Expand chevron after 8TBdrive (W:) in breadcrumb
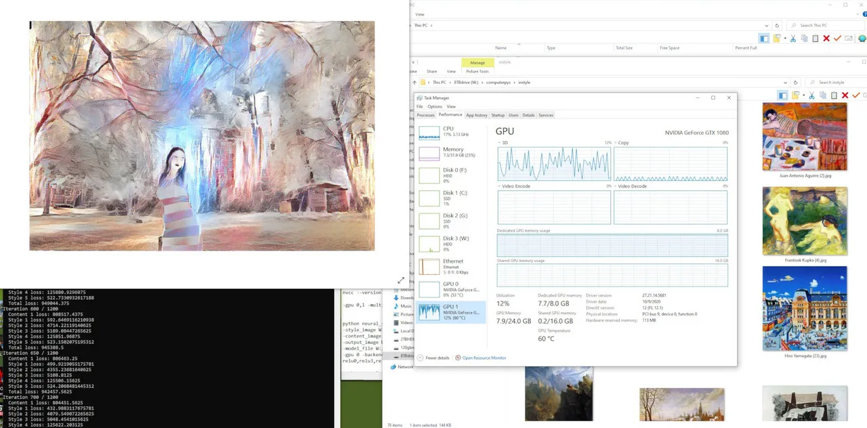This screenshot has height=428, width=867. [482, 83]
